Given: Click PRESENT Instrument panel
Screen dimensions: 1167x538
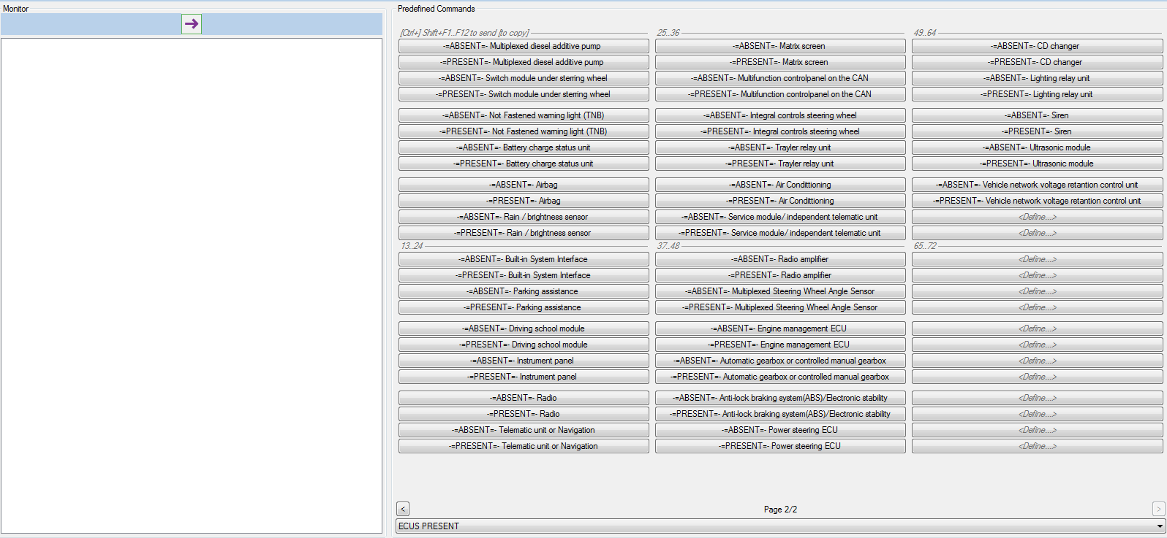Looking at the screenshot, I should coord(524,377).
